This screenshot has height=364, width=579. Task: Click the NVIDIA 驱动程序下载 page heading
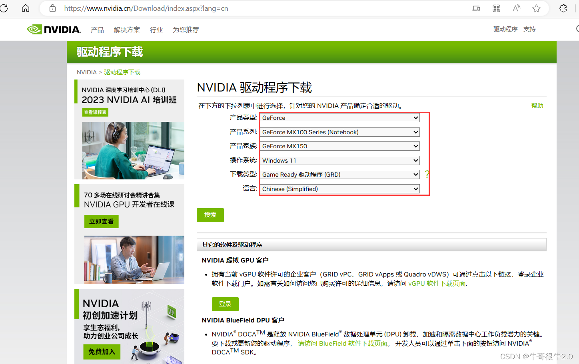click(x=254, y=88)
